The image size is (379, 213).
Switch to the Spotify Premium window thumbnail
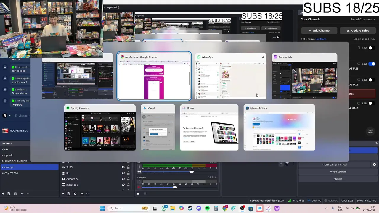pos(100,128)
